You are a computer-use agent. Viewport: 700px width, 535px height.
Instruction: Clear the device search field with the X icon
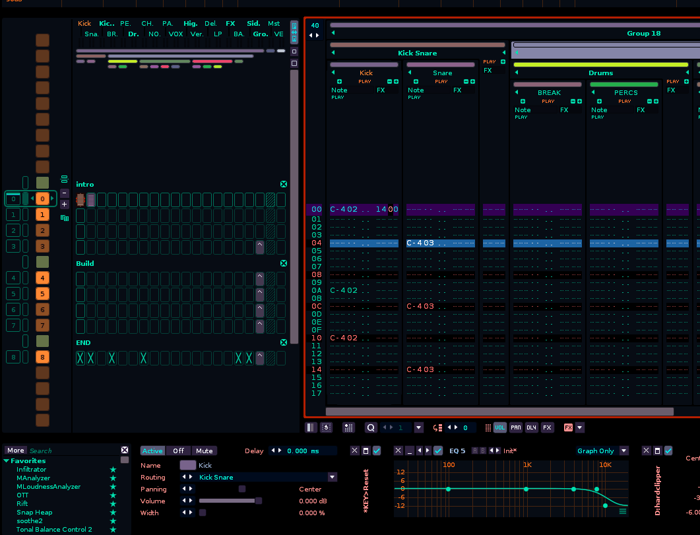[x=124, y=451]
